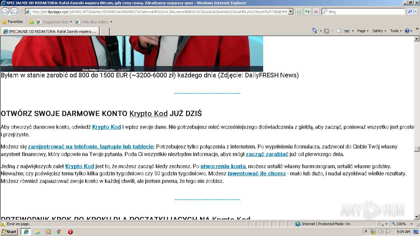Click Krypto Kod link in the heading
Viewport: 420px width, 236px height.
coord(148,113)
